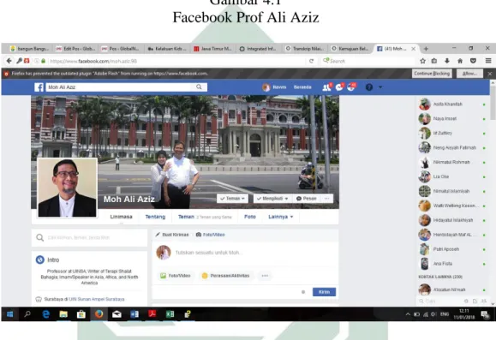
Task: Open the Firefox hamburger menu
Action: 488,61
